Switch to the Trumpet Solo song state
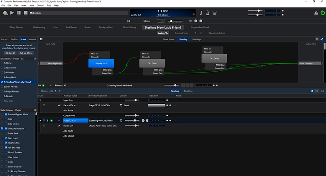 pos(181,33)
